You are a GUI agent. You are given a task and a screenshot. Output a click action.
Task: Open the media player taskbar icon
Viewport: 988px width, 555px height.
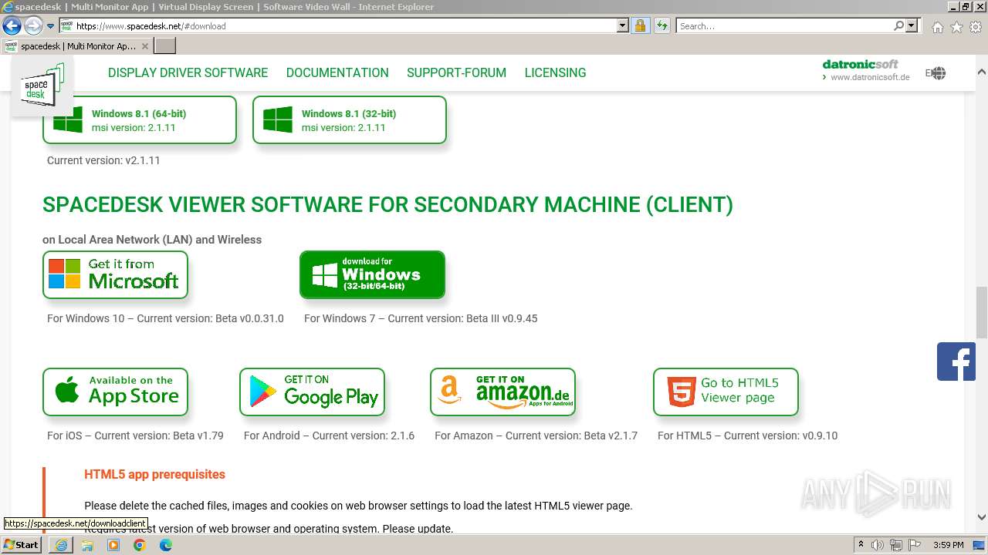click(x=113, y=545)
